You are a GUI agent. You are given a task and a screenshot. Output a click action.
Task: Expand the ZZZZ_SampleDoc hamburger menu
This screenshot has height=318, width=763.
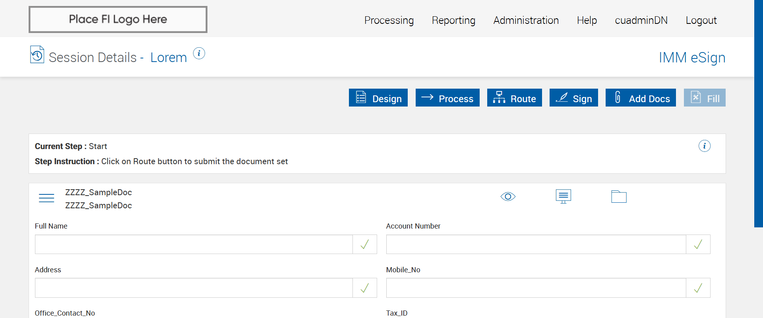pos(46,198)
